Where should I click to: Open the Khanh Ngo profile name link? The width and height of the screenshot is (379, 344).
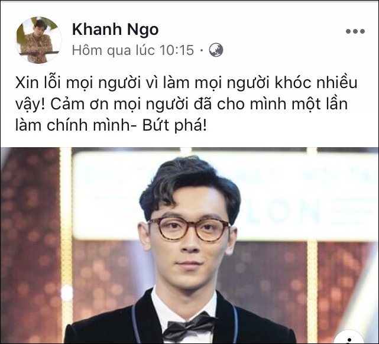pyautogui.click(x=115, y=29)
